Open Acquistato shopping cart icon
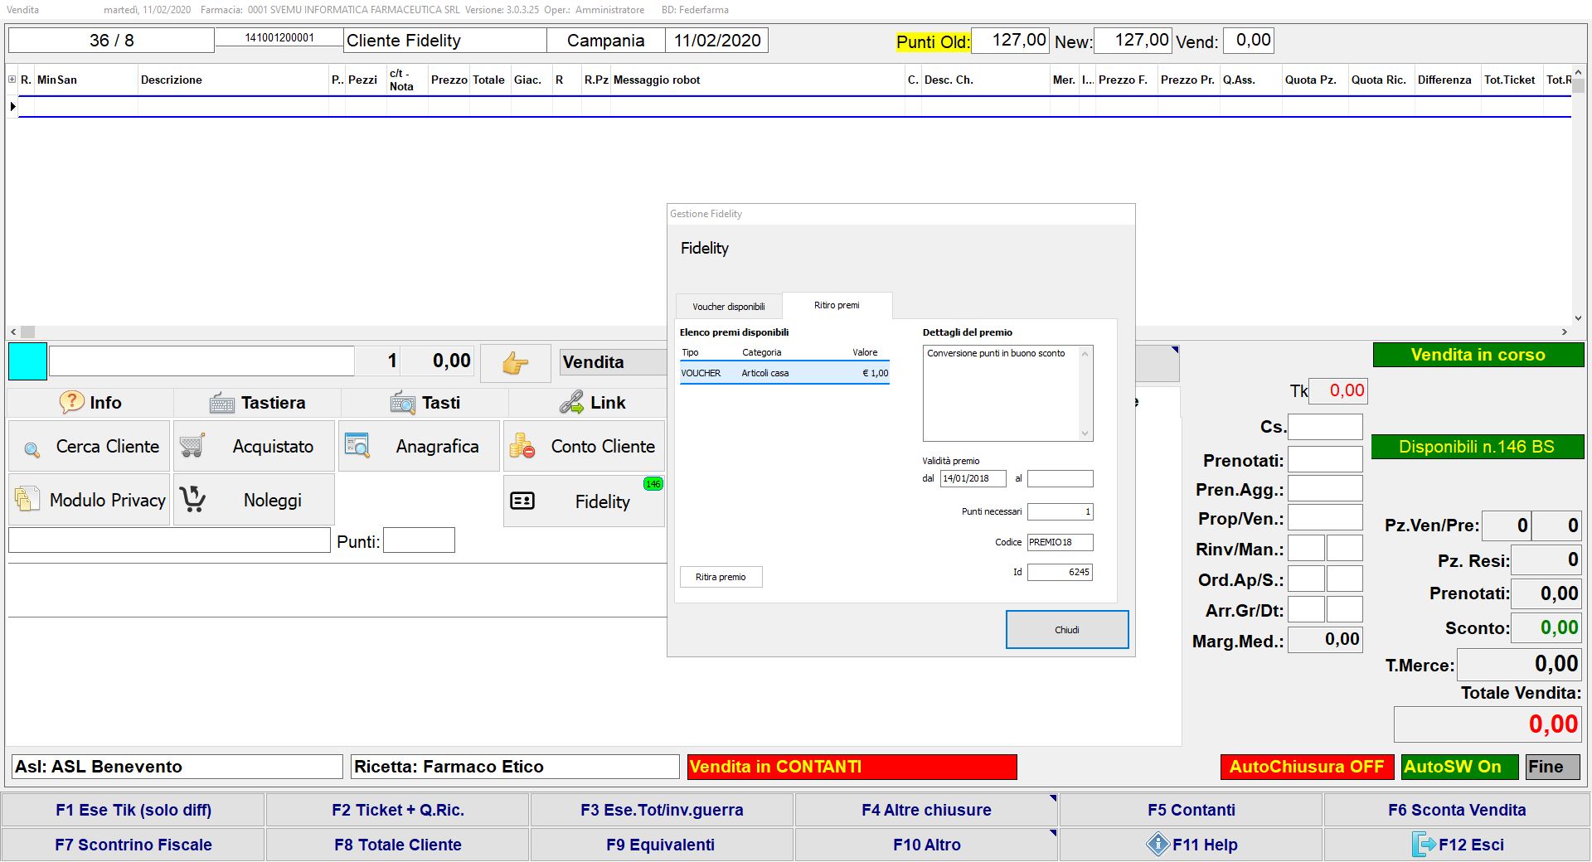This screenshot has width=1592, height=862. click(192, 446)
